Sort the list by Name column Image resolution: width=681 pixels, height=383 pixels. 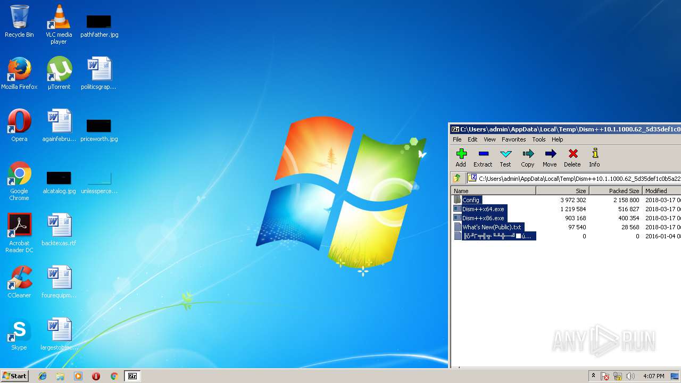493,190
